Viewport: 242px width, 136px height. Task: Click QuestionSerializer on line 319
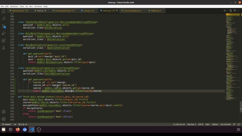59,48
